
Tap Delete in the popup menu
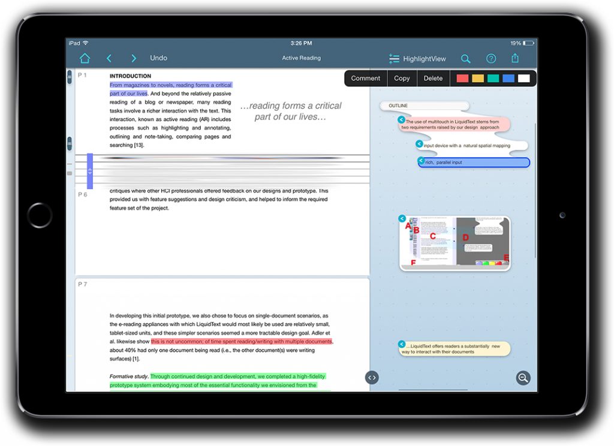[433, 79]
